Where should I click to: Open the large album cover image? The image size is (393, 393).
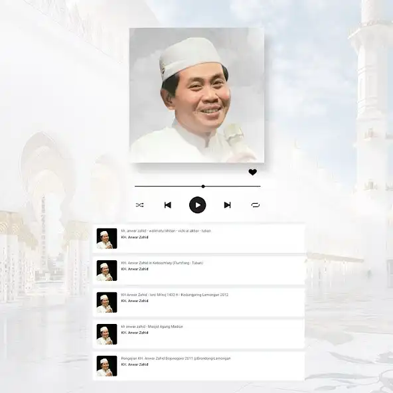click(196, 95)
